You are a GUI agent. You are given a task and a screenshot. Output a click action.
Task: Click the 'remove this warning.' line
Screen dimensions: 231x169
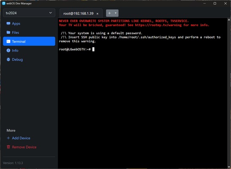pos(77,41)
